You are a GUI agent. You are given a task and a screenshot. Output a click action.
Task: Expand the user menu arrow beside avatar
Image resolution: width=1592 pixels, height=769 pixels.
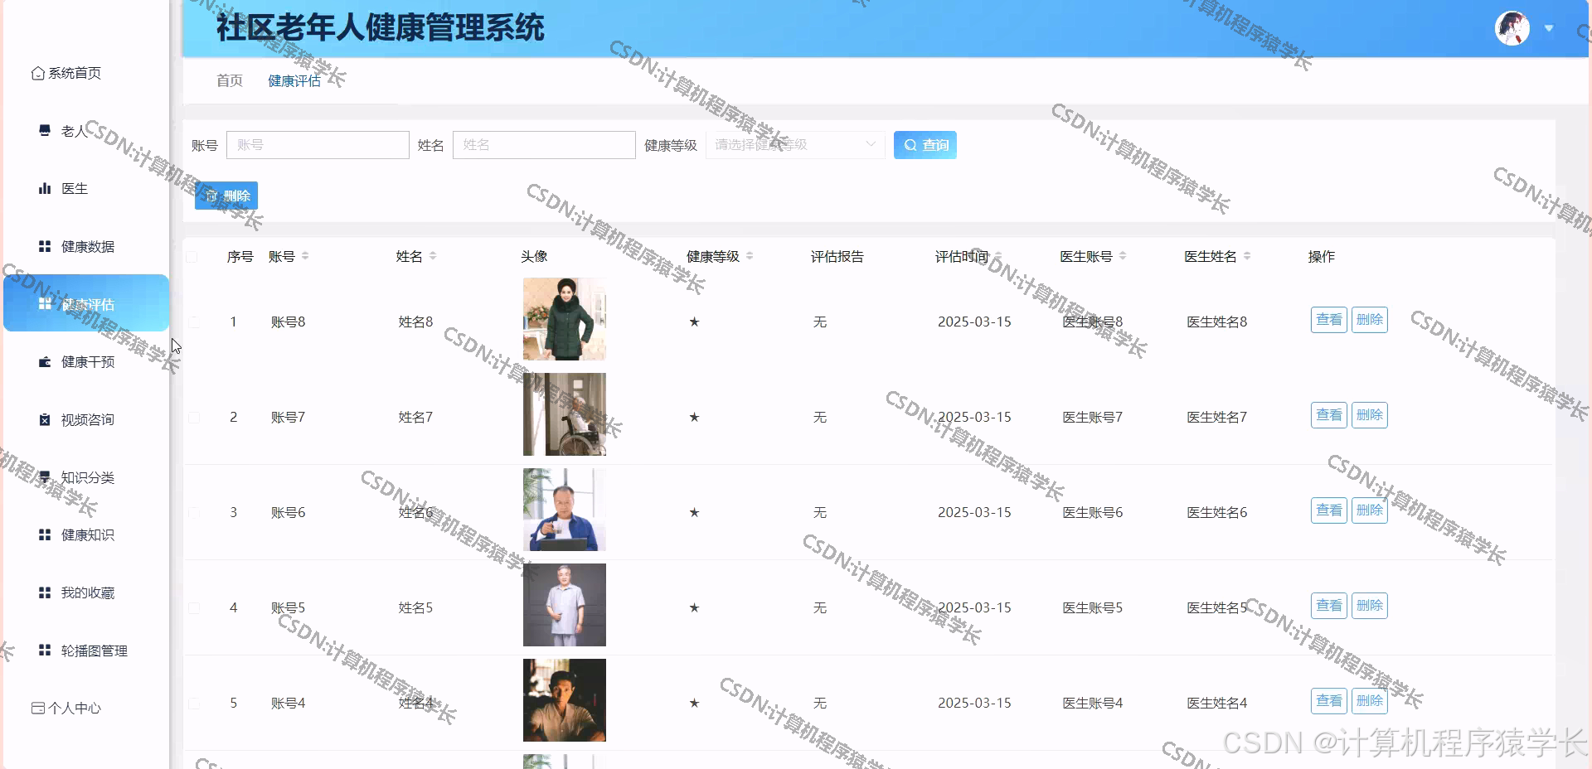pyautogui.click(x=1549, y=28)
